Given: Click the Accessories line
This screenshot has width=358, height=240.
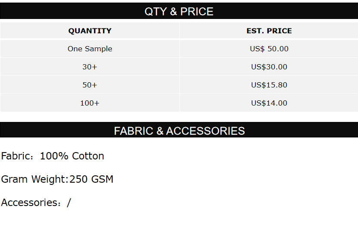Looking at the screenshot, I should (x=36, y=203).
